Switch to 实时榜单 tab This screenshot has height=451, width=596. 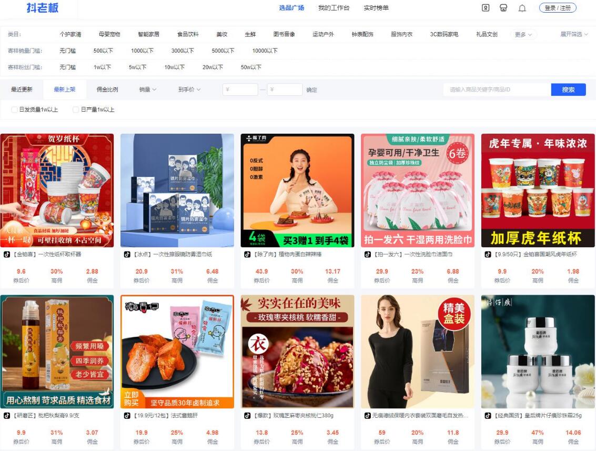click(x=376, y=7)
